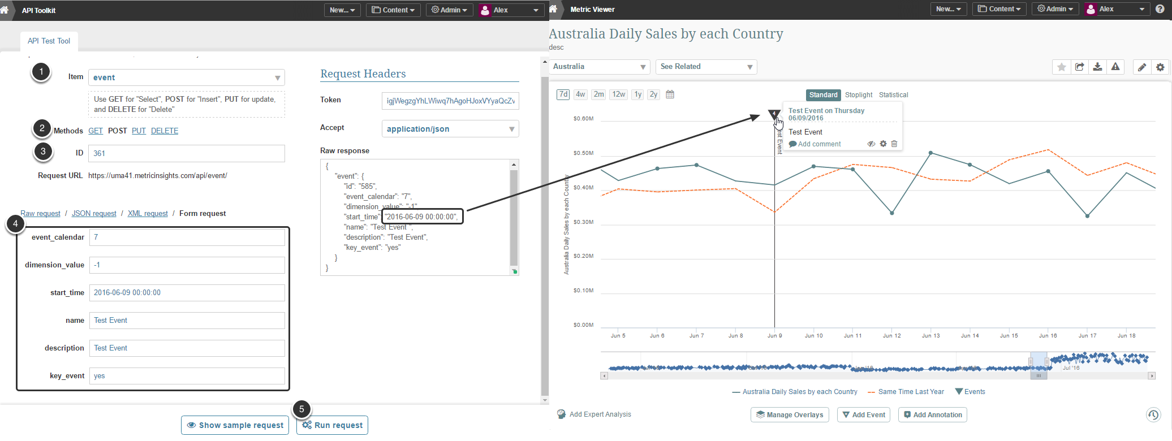Switch to the Stoplight chart view

[x=858, y=95]
